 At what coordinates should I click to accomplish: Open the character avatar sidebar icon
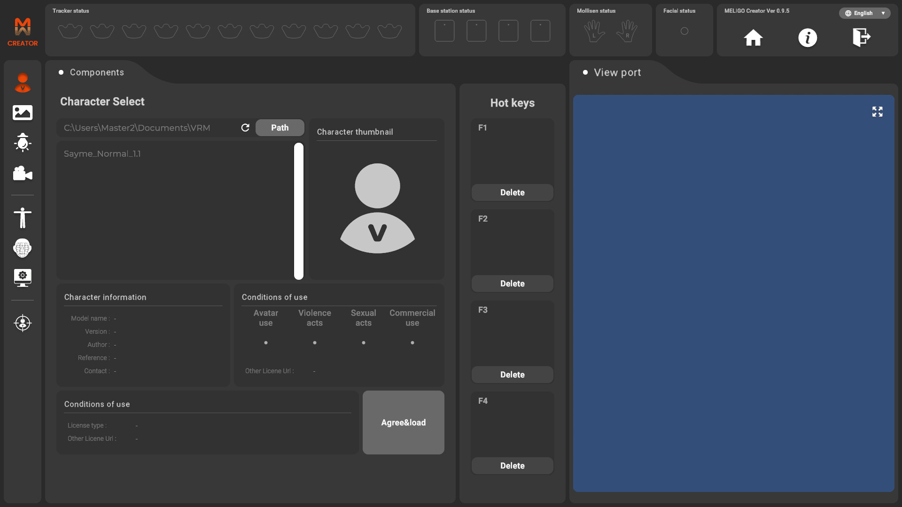[23, 83]
